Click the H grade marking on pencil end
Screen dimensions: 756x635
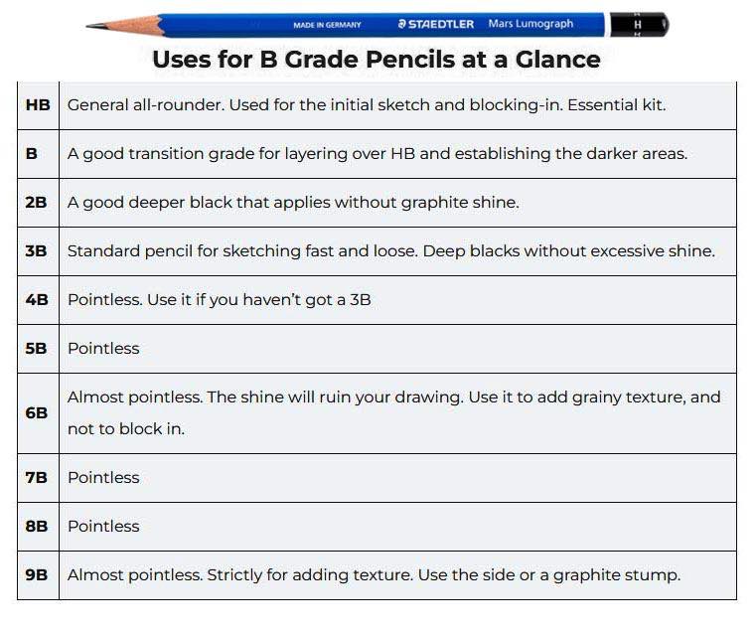638,25
